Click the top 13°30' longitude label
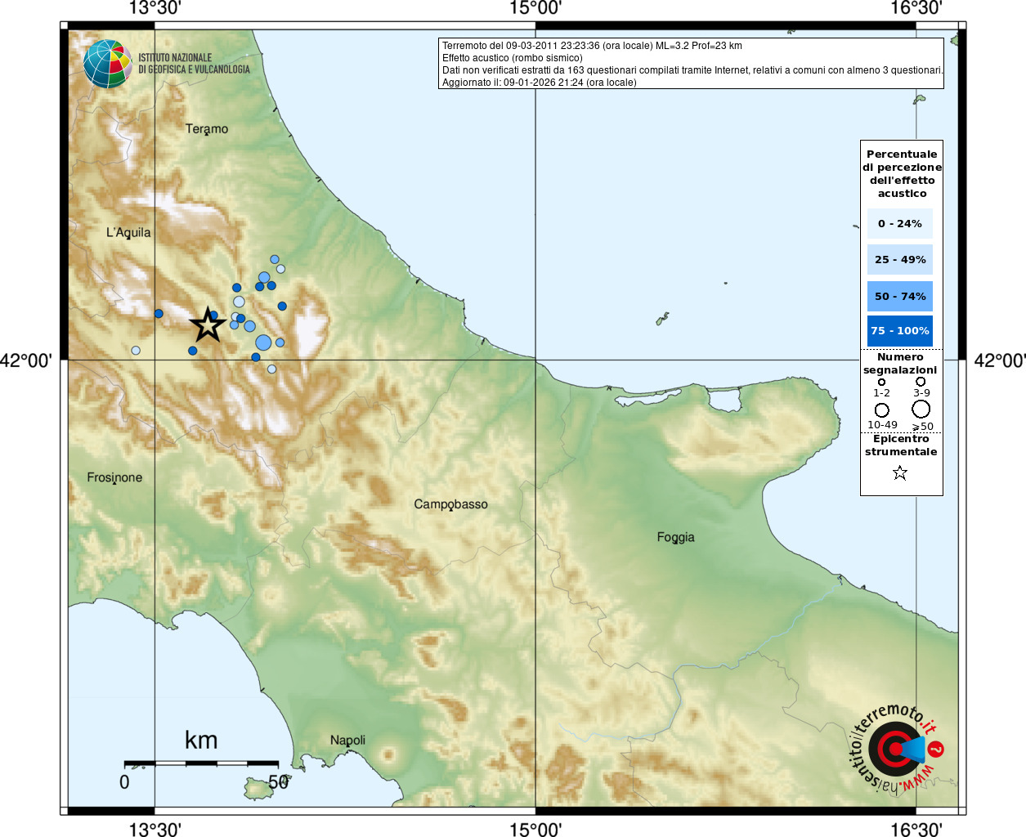 pyautogui.click(x=155, y=8)
